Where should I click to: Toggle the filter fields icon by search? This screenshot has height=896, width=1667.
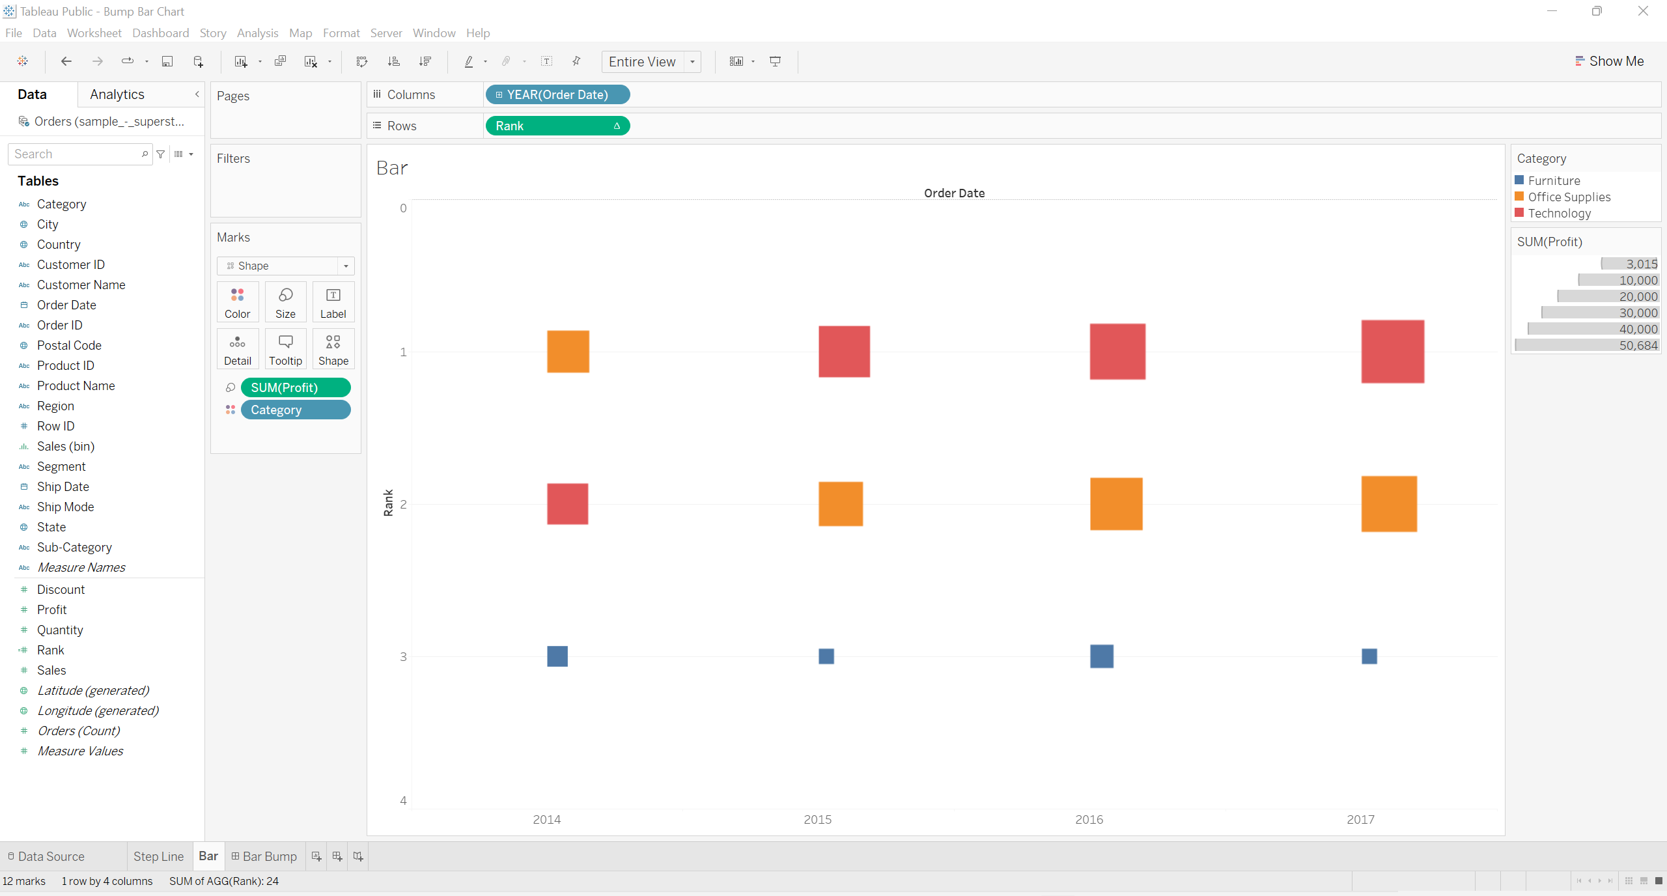[161, 154]
